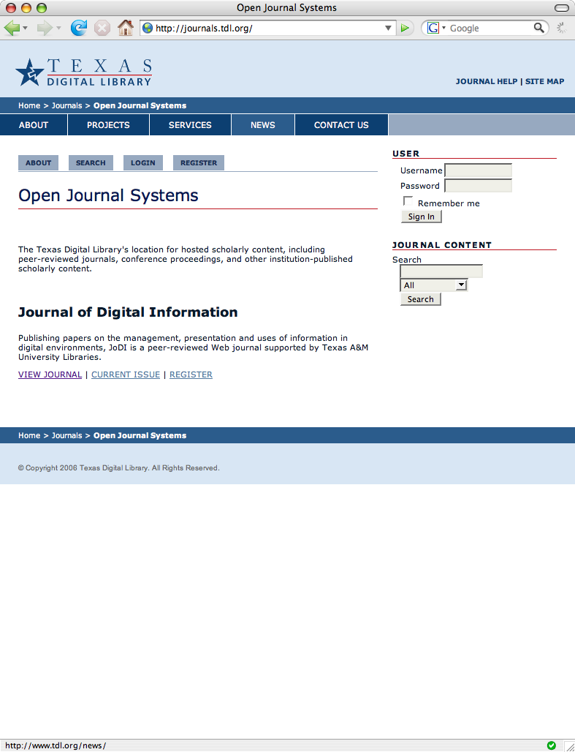This screenshot has height=752, width=575.
Task: Click the Journal Content Search button
Action: pyautogui.click(x=420, y=299)
